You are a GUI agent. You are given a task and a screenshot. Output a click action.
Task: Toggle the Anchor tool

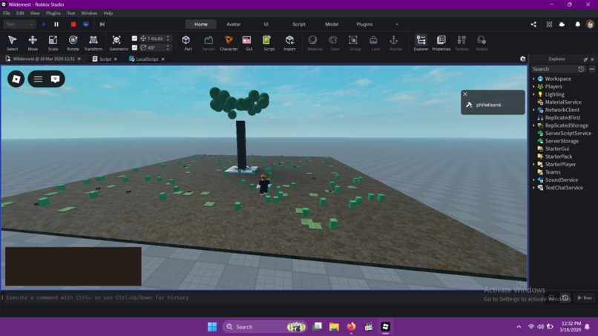pos(395,43)
